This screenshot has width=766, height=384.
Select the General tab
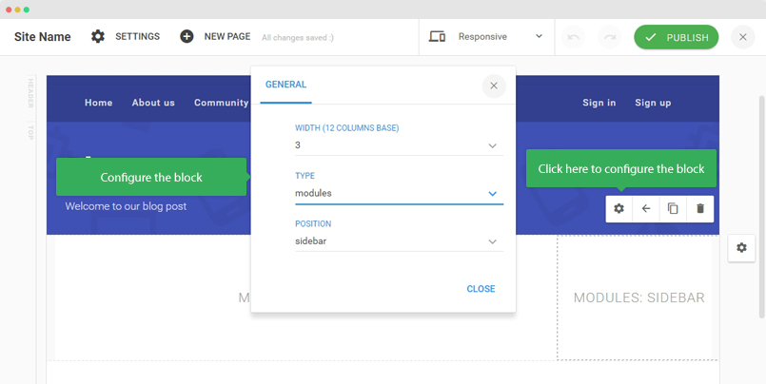(285, 85)
